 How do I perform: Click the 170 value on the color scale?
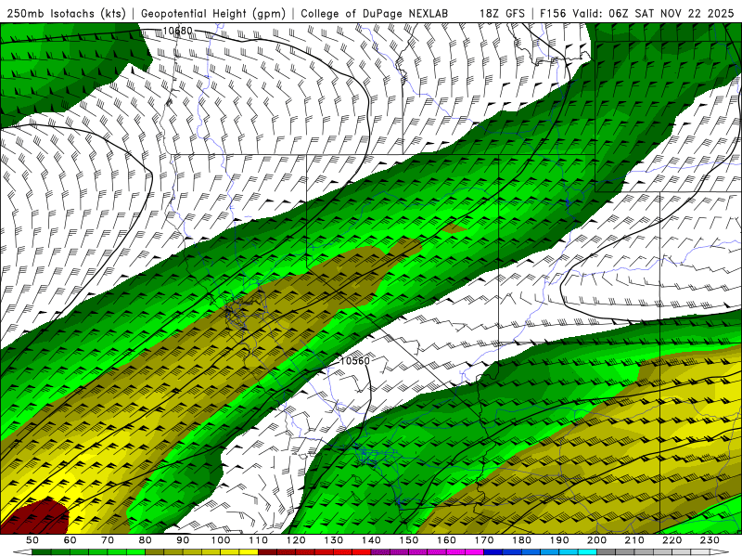pos(484,540)
